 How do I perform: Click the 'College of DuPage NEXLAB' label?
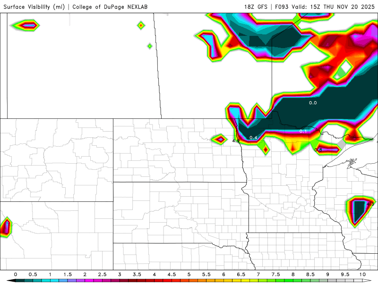click(110, 7)
